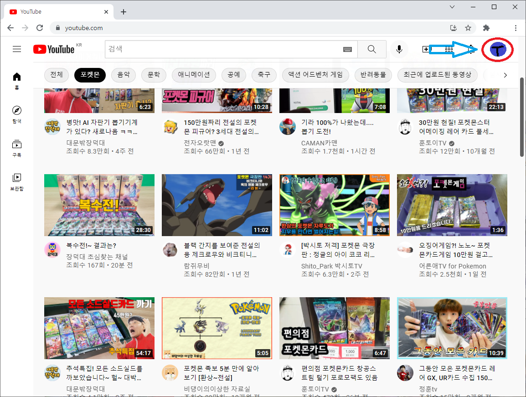Show more category chips with right chevron
The height and width of the screenshot is (397, 526).
505,75
